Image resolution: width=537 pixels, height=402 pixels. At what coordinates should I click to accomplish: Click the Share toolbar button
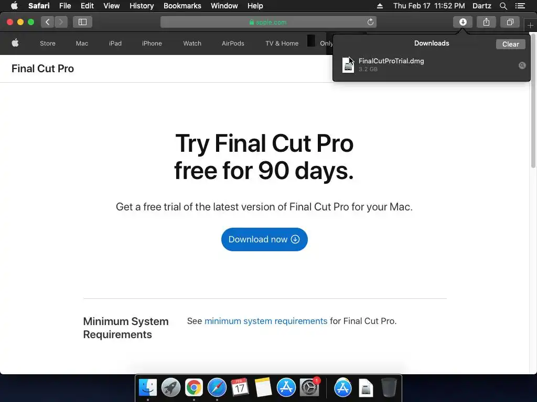(x=486, y=22)
